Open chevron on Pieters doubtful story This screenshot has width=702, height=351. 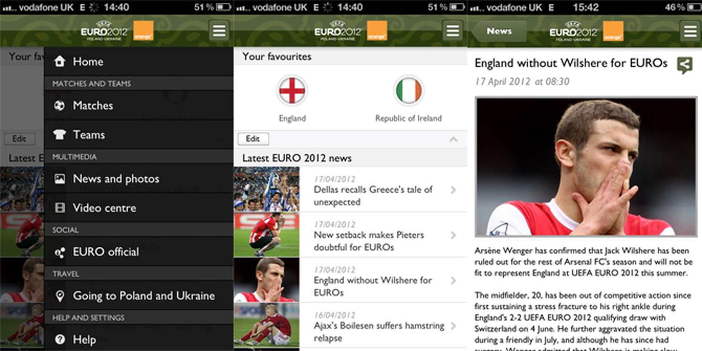coord(453,235)
